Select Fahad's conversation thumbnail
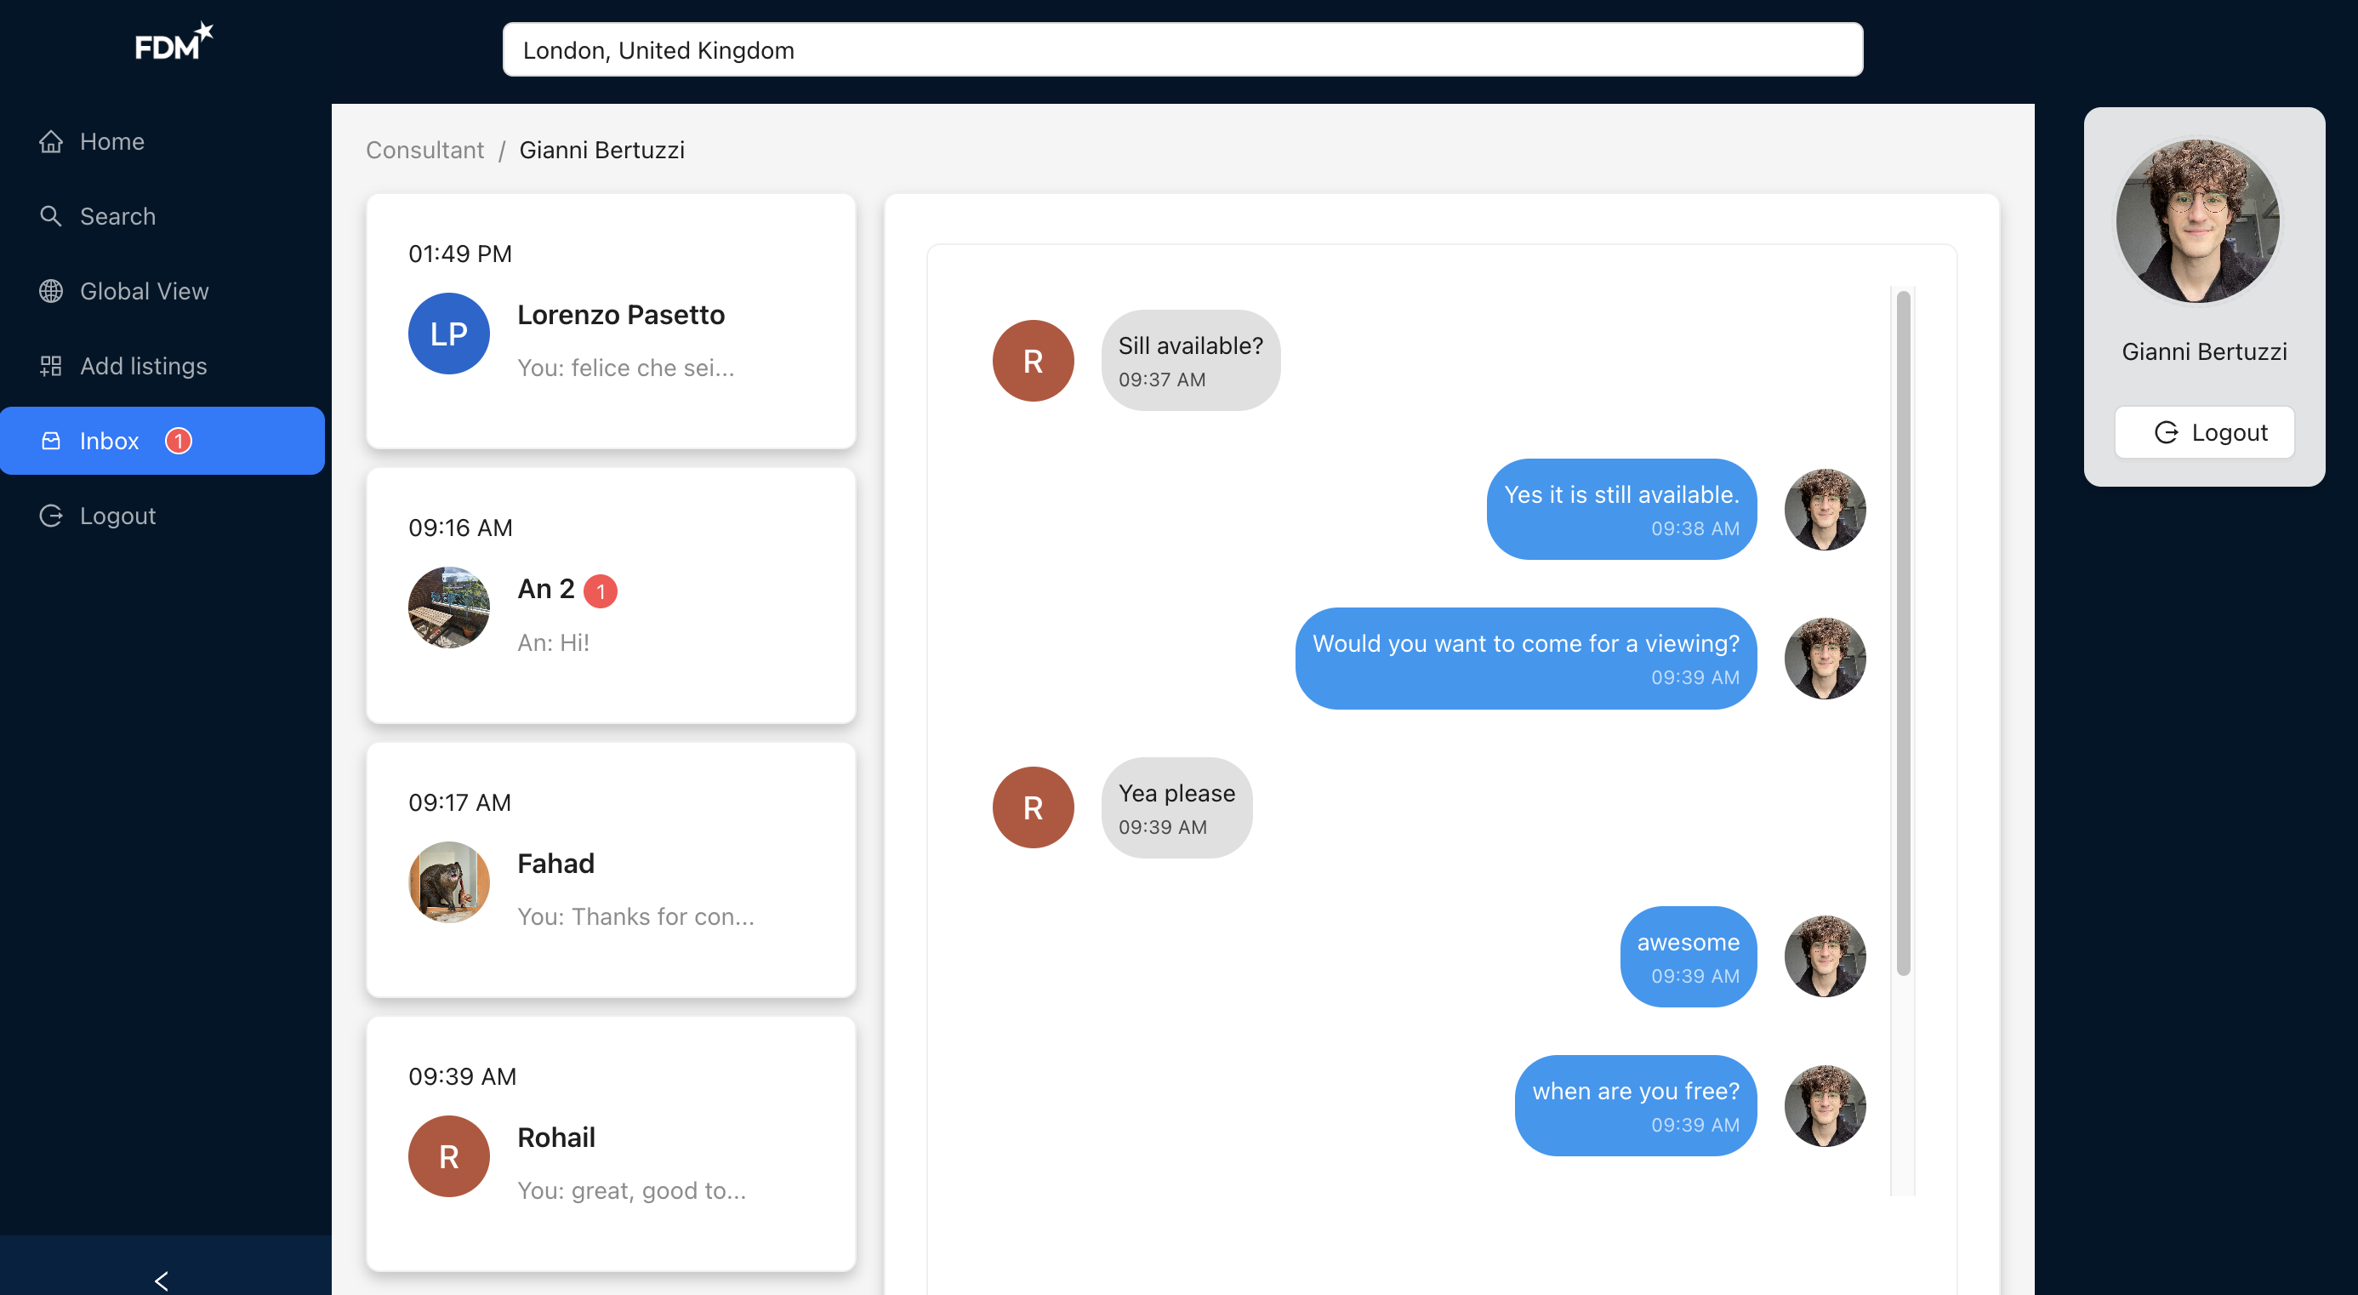2358x1295 pixels. click(448, 881)
